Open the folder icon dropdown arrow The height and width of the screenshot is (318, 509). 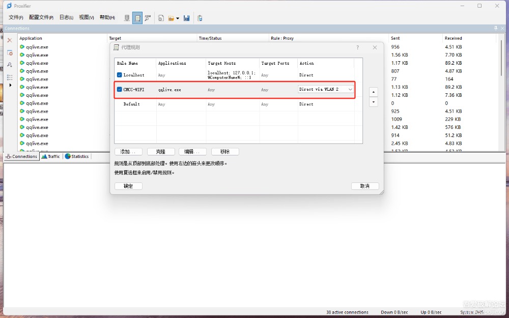pos(178,18)
